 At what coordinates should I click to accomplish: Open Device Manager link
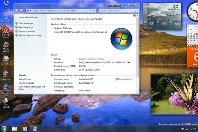[x=26, y=23]
